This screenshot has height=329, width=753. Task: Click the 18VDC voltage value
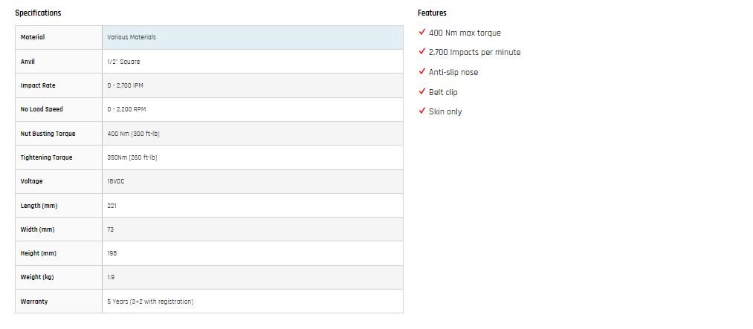[x=116, y=181]
